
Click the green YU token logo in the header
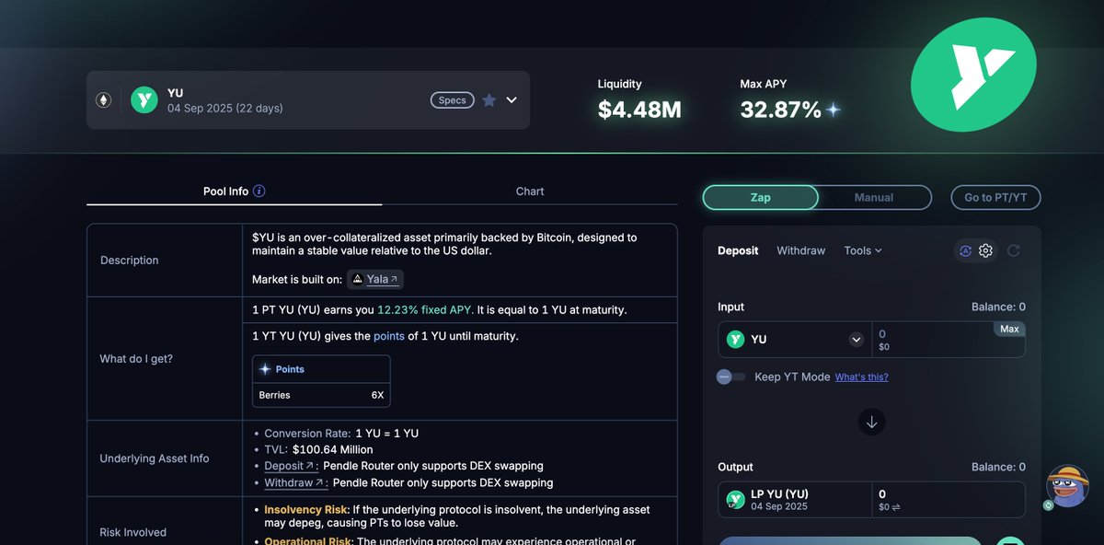coord(144,99)
